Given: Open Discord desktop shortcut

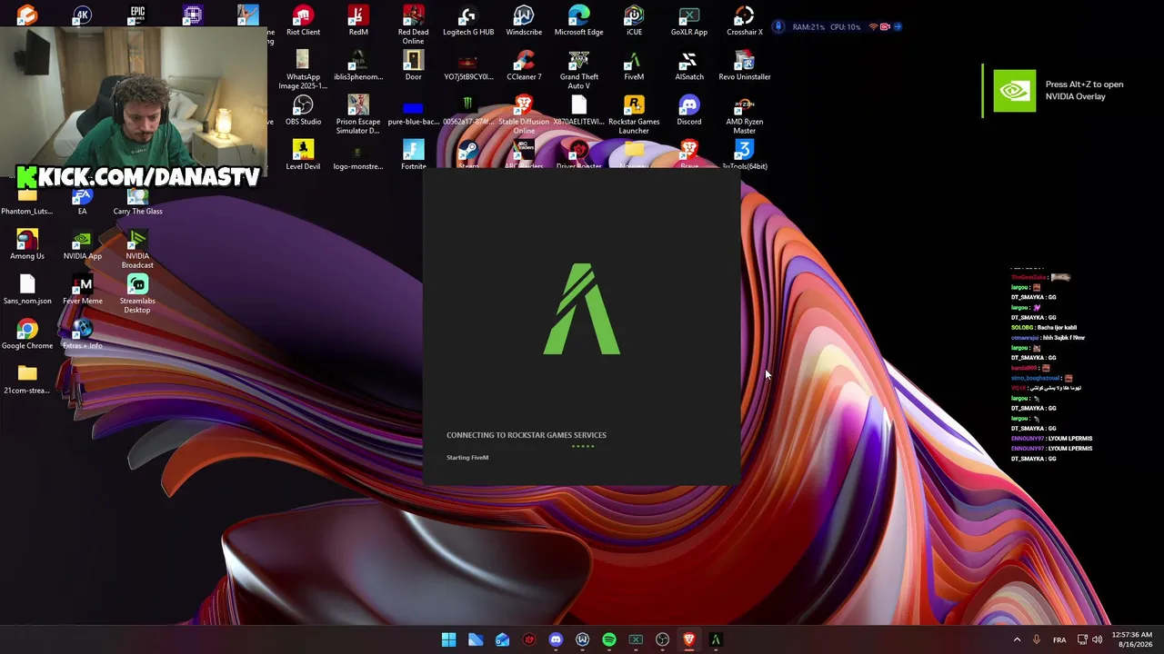Looking at the screenshot, I should pos(688,110).
